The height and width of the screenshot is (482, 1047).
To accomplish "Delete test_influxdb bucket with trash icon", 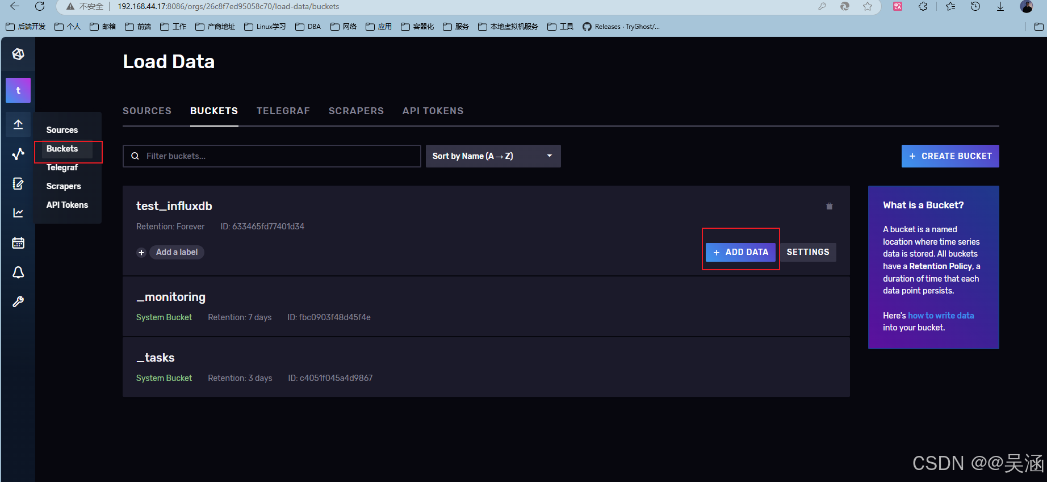I will (829, 206).
